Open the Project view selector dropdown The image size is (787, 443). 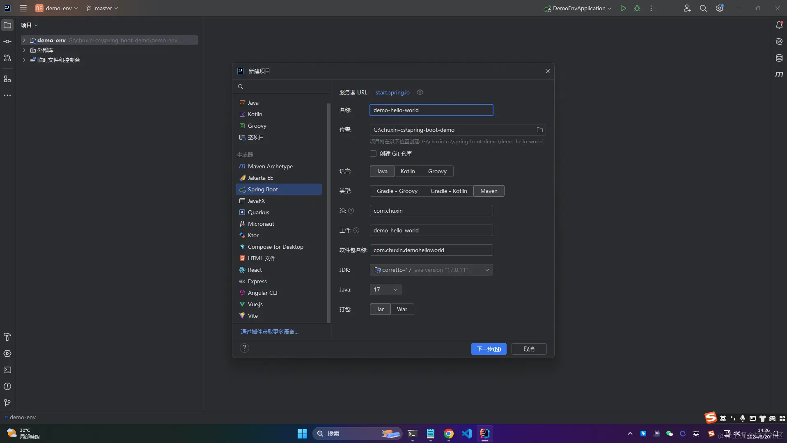point(30,25)
